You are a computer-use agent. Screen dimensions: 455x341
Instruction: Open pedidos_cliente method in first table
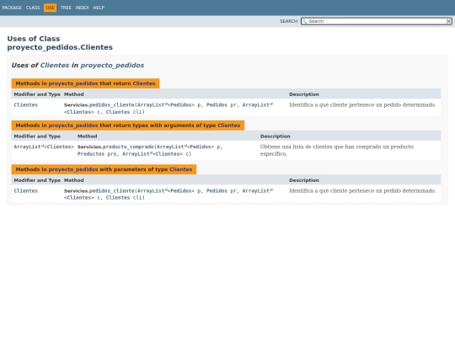click(x=111, y=105)
